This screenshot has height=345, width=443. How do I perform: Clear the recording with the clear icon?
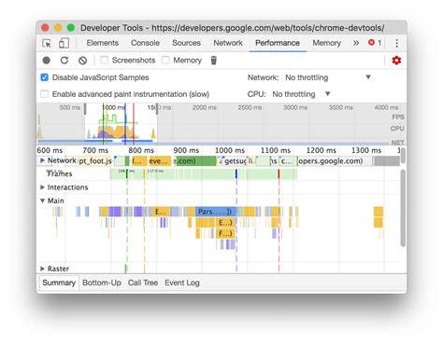[82, 61]
